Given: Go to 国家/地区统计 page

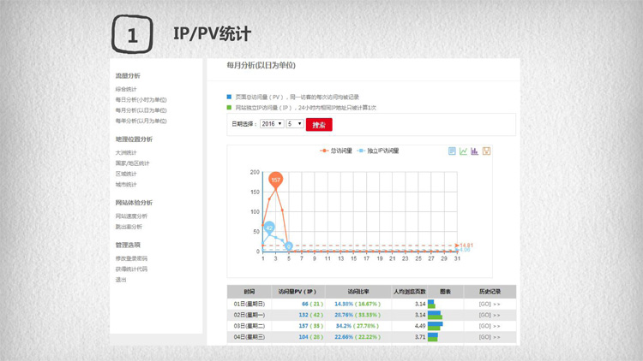Looking at the screenshot, I should pos(132,163).
